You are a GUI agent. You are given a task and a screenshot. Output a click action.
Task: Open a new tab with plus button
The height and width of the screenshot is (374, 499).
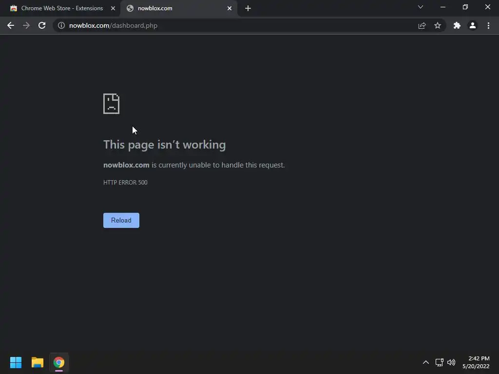pyautogui.click(x=248, y=8)
